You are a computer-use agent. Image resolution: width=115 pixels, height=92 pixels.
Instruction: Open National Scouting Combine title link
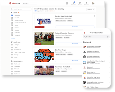(x=64, y=33)
